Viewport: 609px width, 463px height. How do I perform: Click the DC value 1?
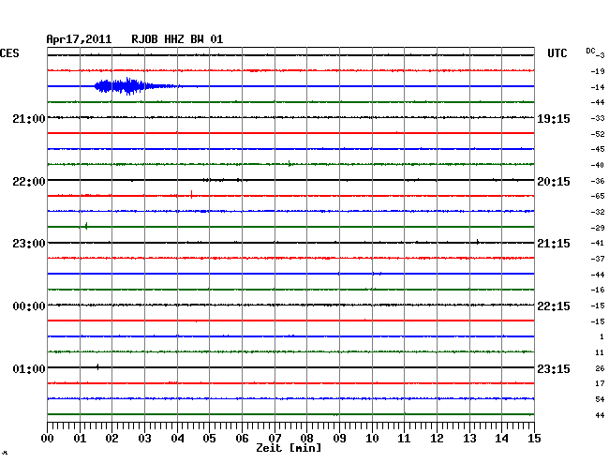tap(602, 336)
